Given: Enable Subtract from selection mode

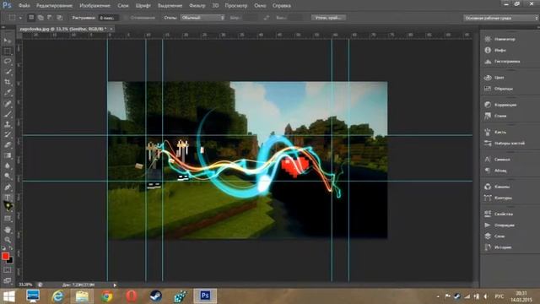Looking at the screenshot, I should (50, 17).
